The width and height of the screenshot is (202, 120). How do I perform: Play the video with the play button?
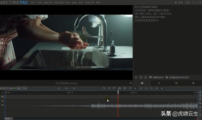[x=66, y=88]
